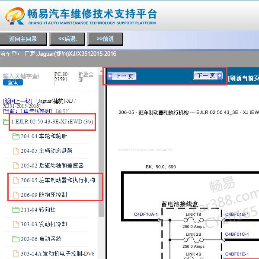Open 211-04 转向柱 entry
This screenshot has height=259, width=259.
[38, 210]
